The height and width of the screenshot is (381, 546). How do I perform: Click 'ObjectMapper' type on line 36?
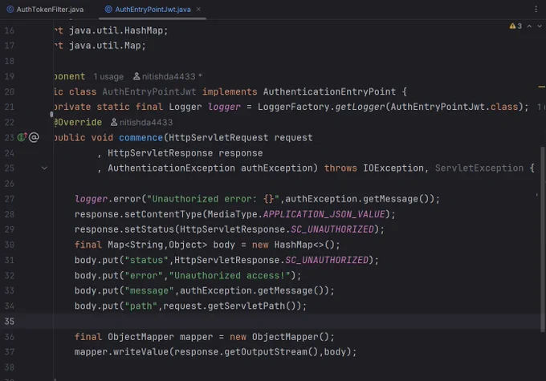pyautogui.click(x=141, y=337)
